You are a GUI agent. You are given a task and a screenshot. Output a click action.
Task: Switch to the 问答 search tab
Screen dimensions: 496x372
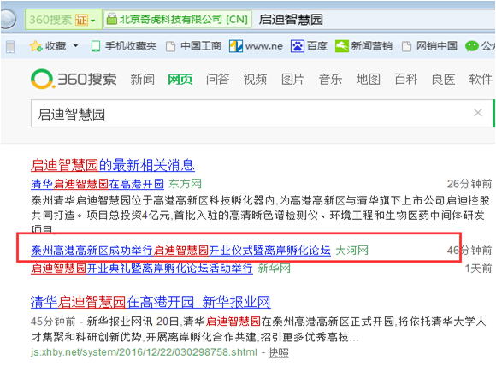[217, 79]
